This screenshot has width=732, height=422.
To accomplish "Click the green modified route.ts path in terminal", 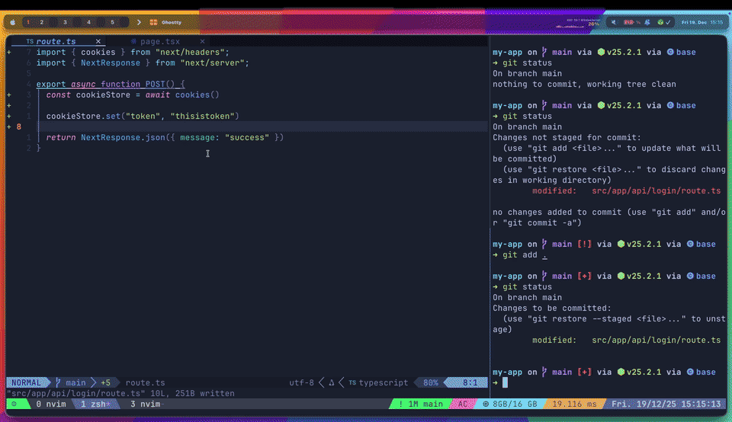I will [x=656, y=340].
